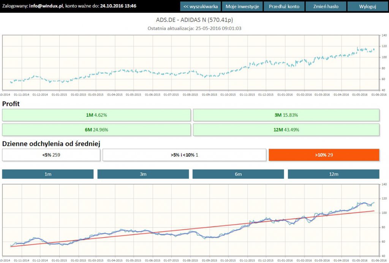Open 'Moje inwestycje' page

tap(242, 6)
